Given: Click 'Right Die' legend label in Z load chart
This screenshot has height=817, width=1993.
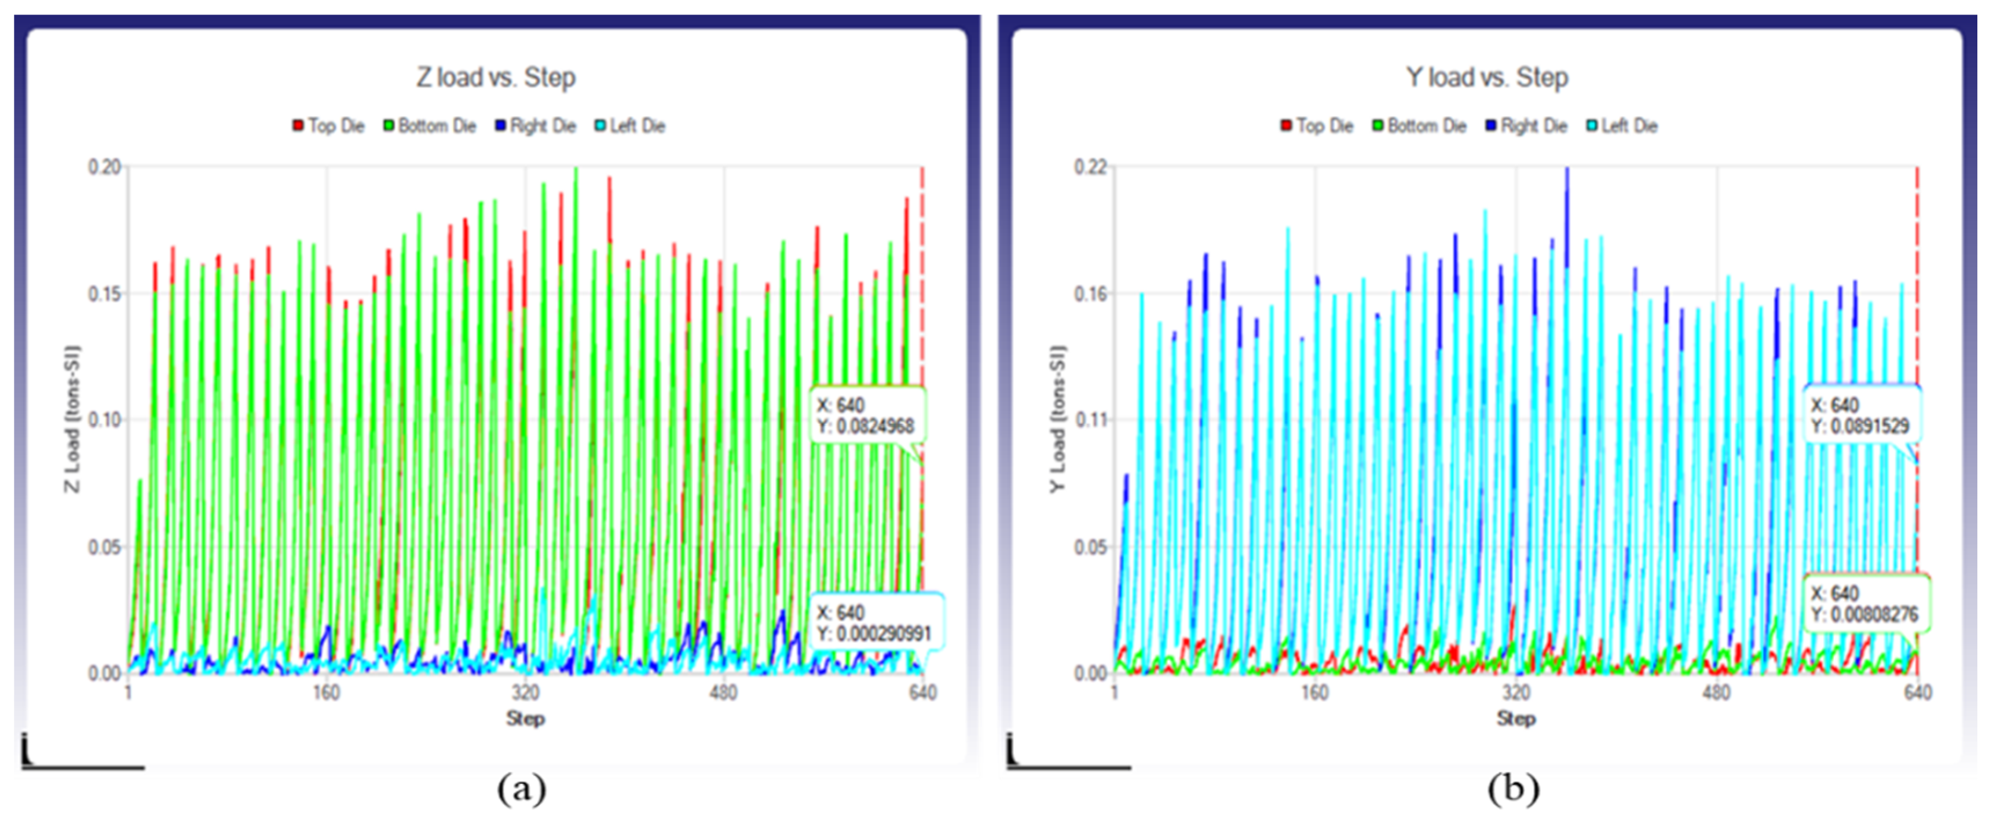Looking at the screenshot, I should point(543,125).
